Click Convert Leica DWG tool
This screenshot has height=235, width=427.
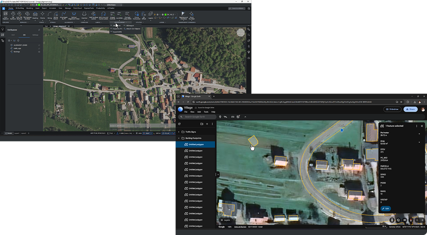pos(127,15)
